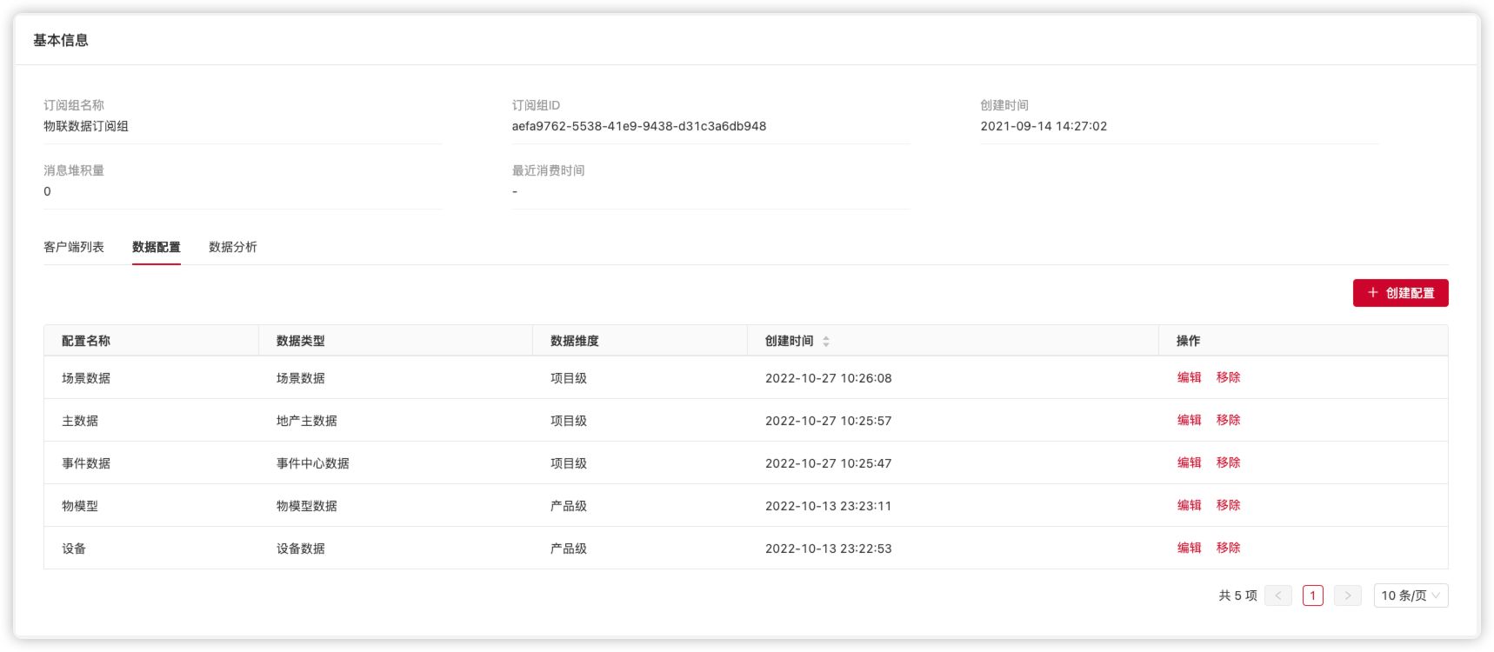Viewport: 1494px width, 652px height.
Task: Remove the 物模型 configuration
Action: coord(1228,505)
